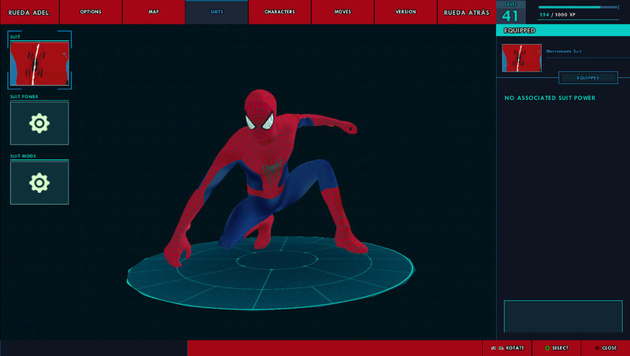Click the '554 / 1000 XP' text

pyautogui.click(x=558, y=14)
